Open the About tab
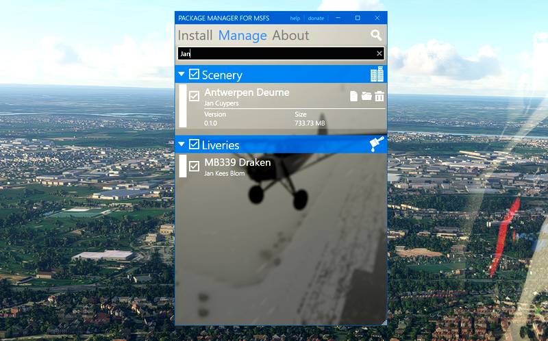The image size is (548, 341). tap(290, 36)
